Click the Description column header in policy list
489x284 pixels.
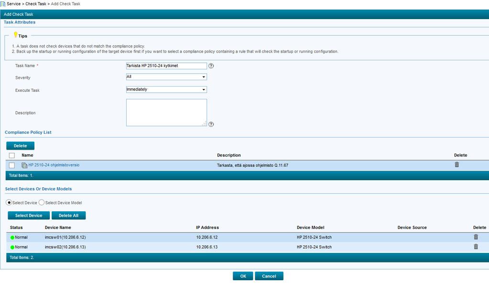pyautogui.click(x=229, y=155)
